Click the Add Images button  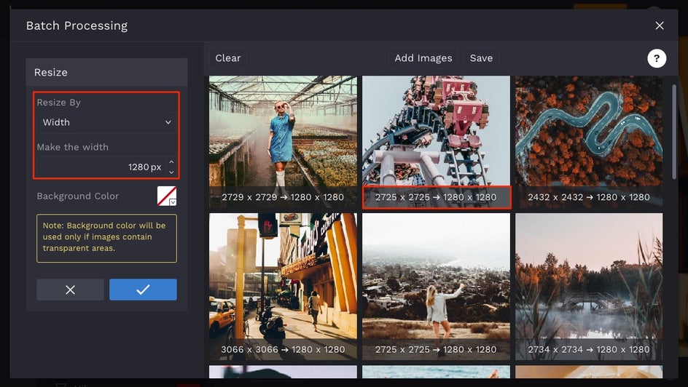(423, 58)
